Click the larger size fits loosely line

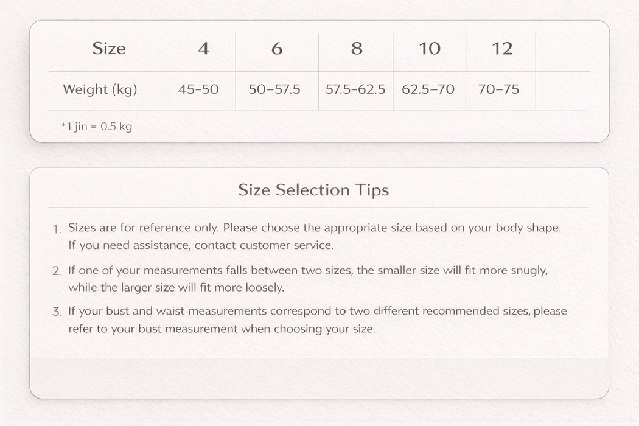tap(176, 288)
